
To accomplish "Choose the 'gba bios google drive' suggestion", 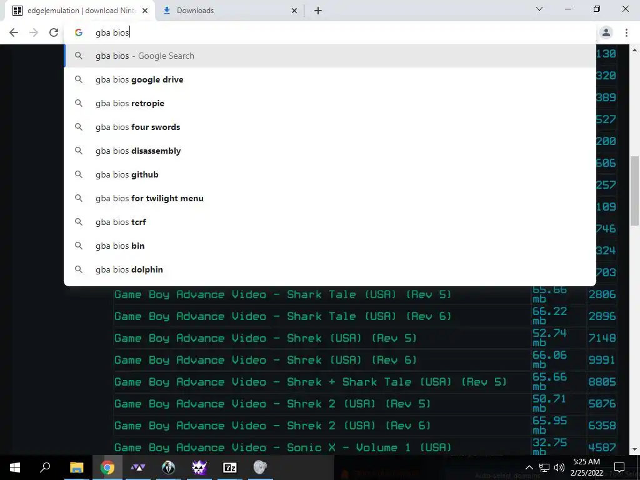I will pos(330,79).
